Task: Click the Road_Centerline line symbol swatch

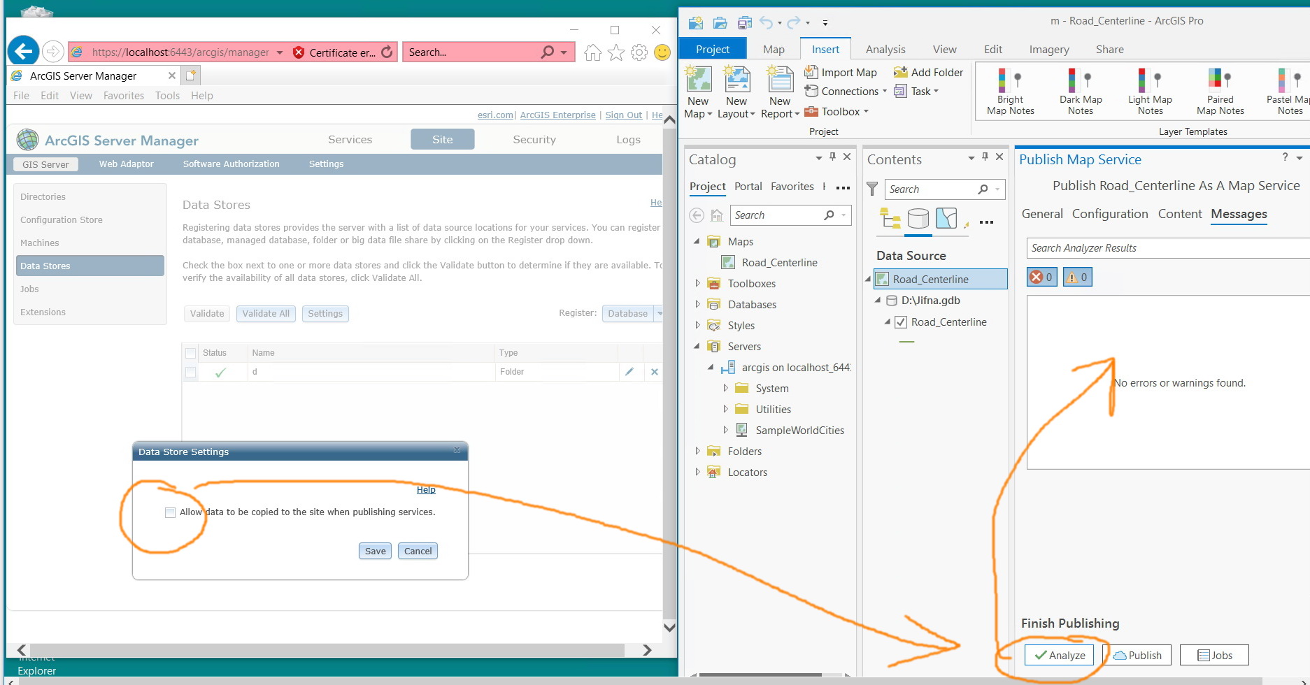Action: tap(906, 342)
